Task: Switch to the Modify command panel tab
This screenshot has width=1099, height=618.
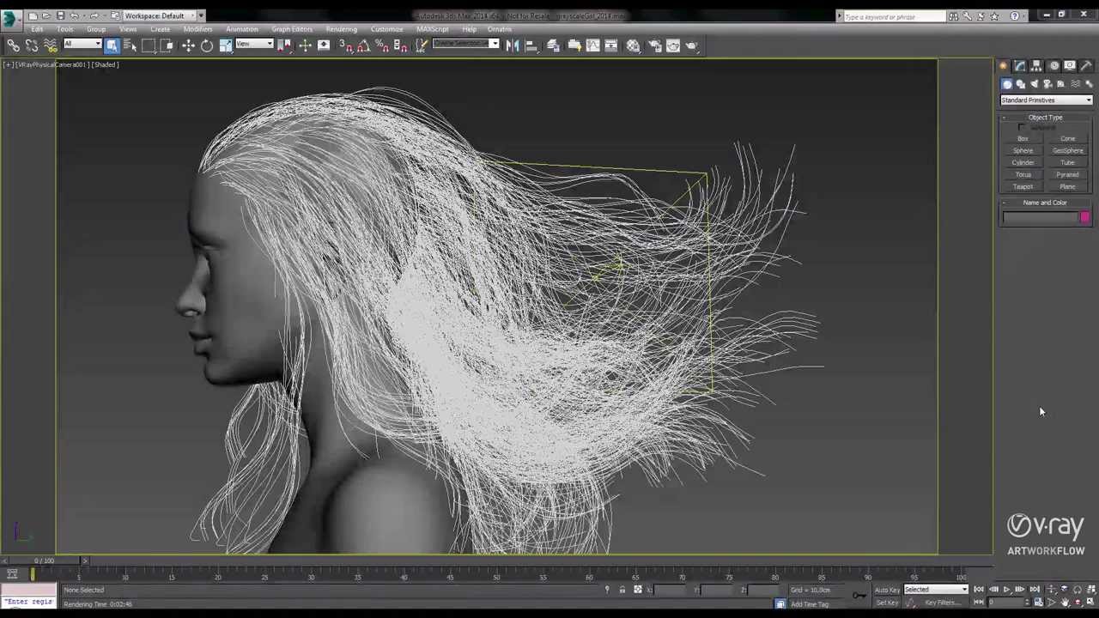Action: (x=1019, y=66)
